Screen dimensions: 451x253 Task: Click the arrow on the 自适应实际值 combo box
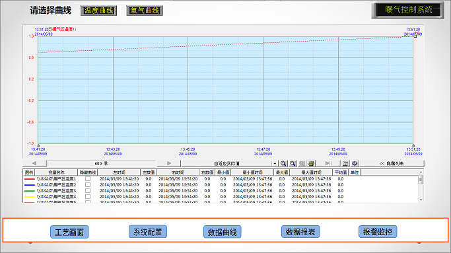(275, 163)
